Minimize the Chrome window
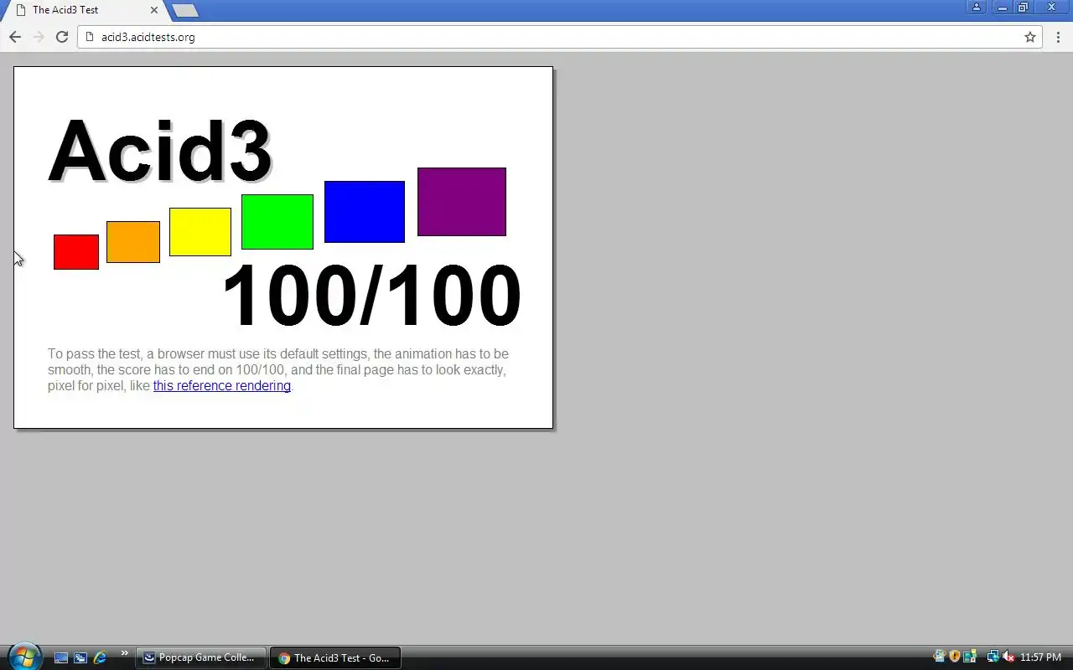Image resolution: width=1073 pixels, height=670 pixels. click(x=1002, y=7)
